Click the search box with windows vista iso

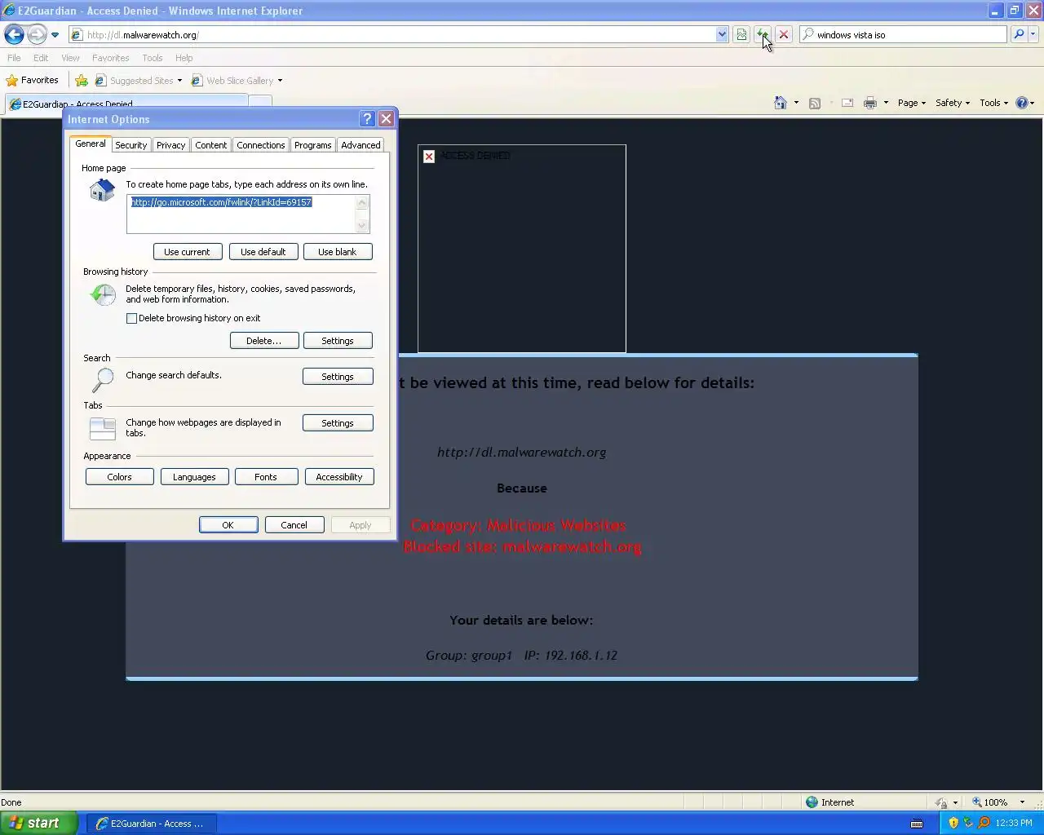click(x=904, y=34)
